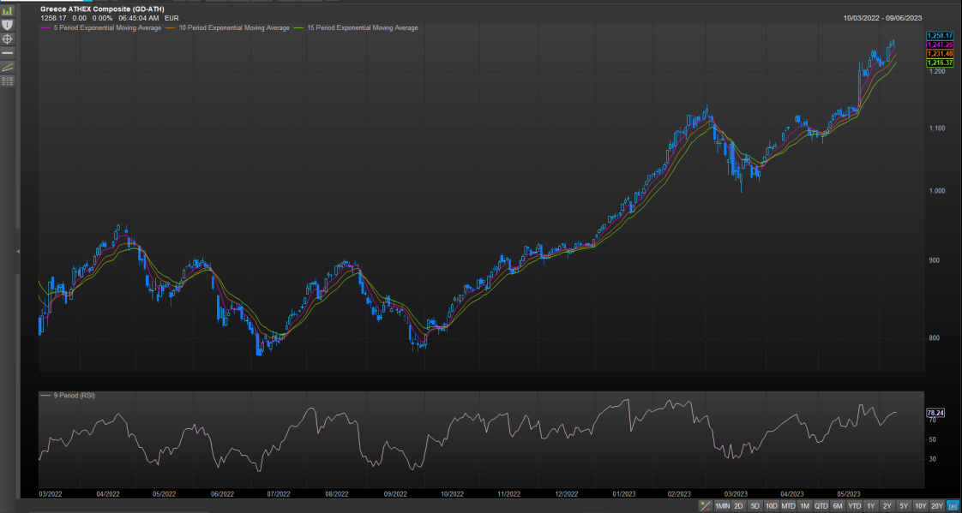Set the time range to 5D

pos(755,505)
